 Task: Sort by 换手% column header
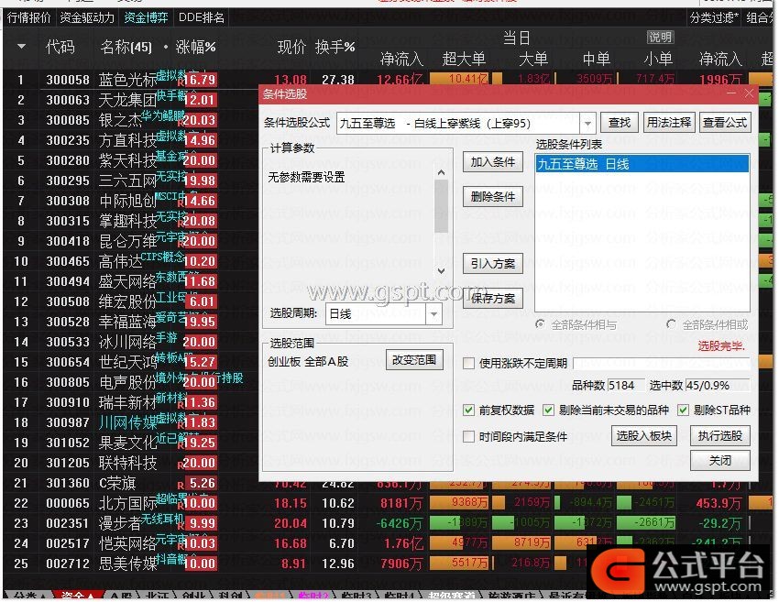pos(335,47)
